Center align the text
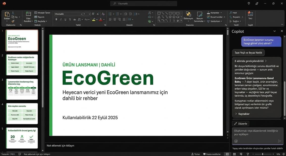This screenshot has width=286, height=156. coord(115,19)
